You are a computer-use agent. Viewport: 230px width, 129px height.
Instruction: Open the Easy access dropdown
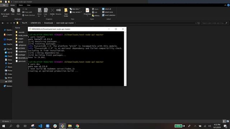76,12
